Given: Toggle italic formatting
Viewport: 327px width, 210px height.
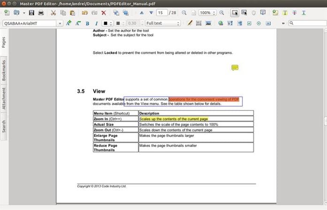Looking at the screenshot, I should pos(96,23).
